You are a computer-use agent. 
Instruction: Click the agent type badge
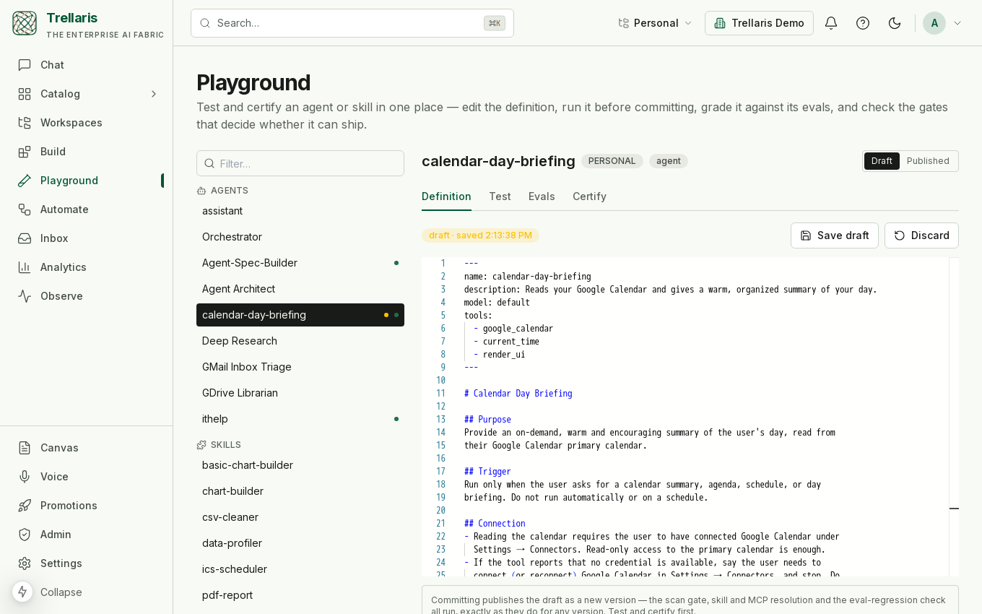coord(669,161)
